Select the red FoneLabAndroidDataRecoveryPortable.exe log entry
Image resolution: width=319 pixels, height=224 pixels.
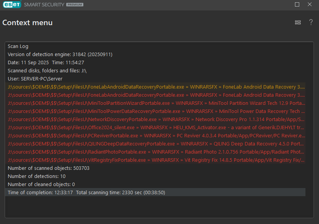click(155, 95)
